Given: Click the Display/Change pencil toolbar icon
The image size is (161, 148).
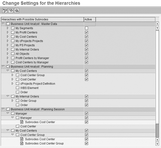Looking at the screenshot, I should (5, 10).
